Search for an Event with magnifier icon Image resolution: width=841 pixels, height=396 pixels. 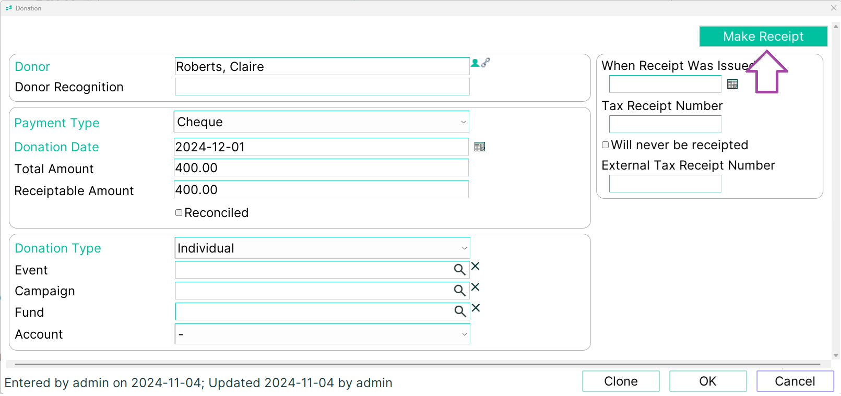coord(459,270)
